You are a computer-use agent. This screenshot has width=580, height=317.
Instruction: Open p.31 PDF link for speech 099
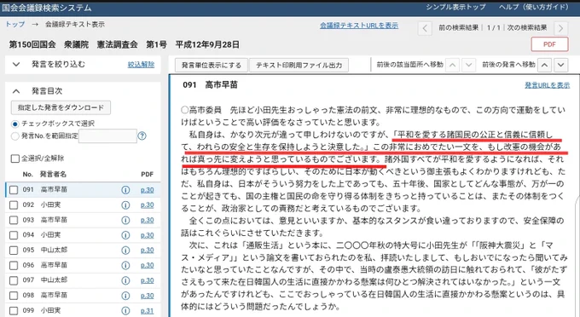tap(148, 311)
